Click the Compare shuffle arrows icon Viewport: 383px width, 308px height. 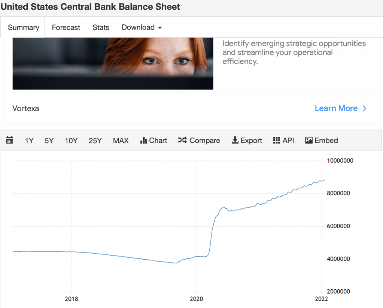pyautogui.click(x=182, y=141)
